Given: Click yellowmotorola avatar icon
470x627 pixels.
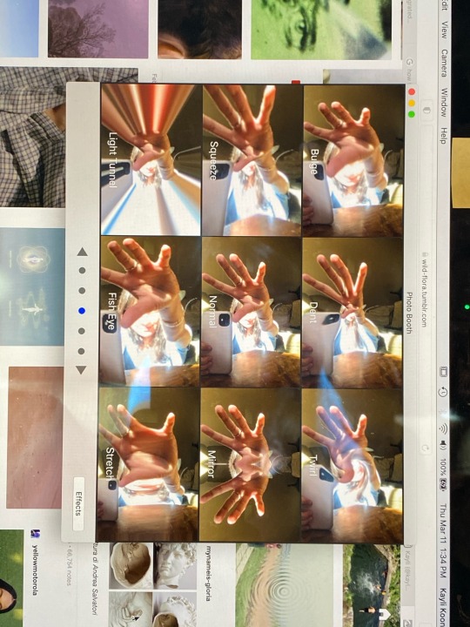Looking at the screenshot, I should tap(35, 534).
